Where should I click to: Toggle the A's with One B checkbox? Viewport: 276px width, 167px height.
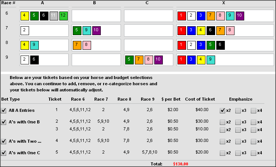pyautogui.click(x=4, y=122)
